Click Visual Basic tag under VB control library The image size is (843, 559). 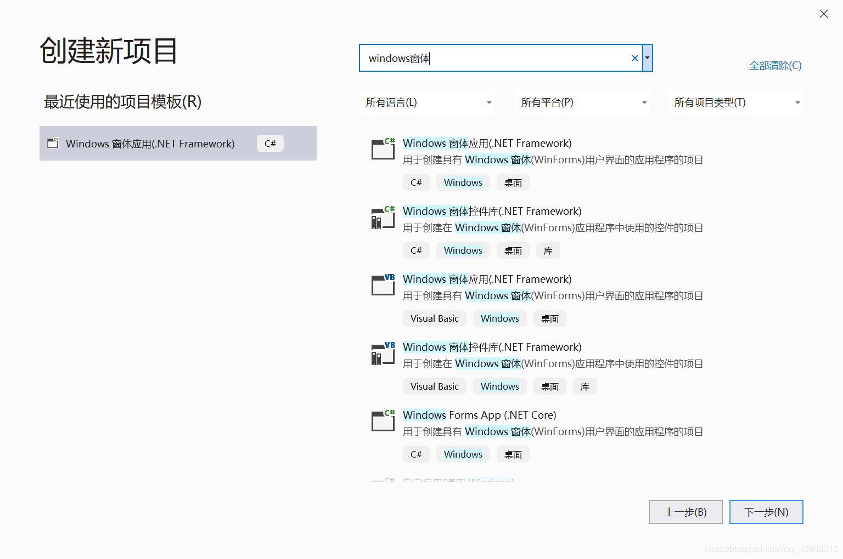point(435,386)
